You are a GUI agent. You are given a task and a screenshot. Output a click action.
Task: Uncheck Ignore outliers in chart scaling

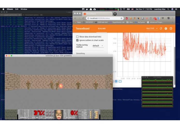(x=77, y=40)
